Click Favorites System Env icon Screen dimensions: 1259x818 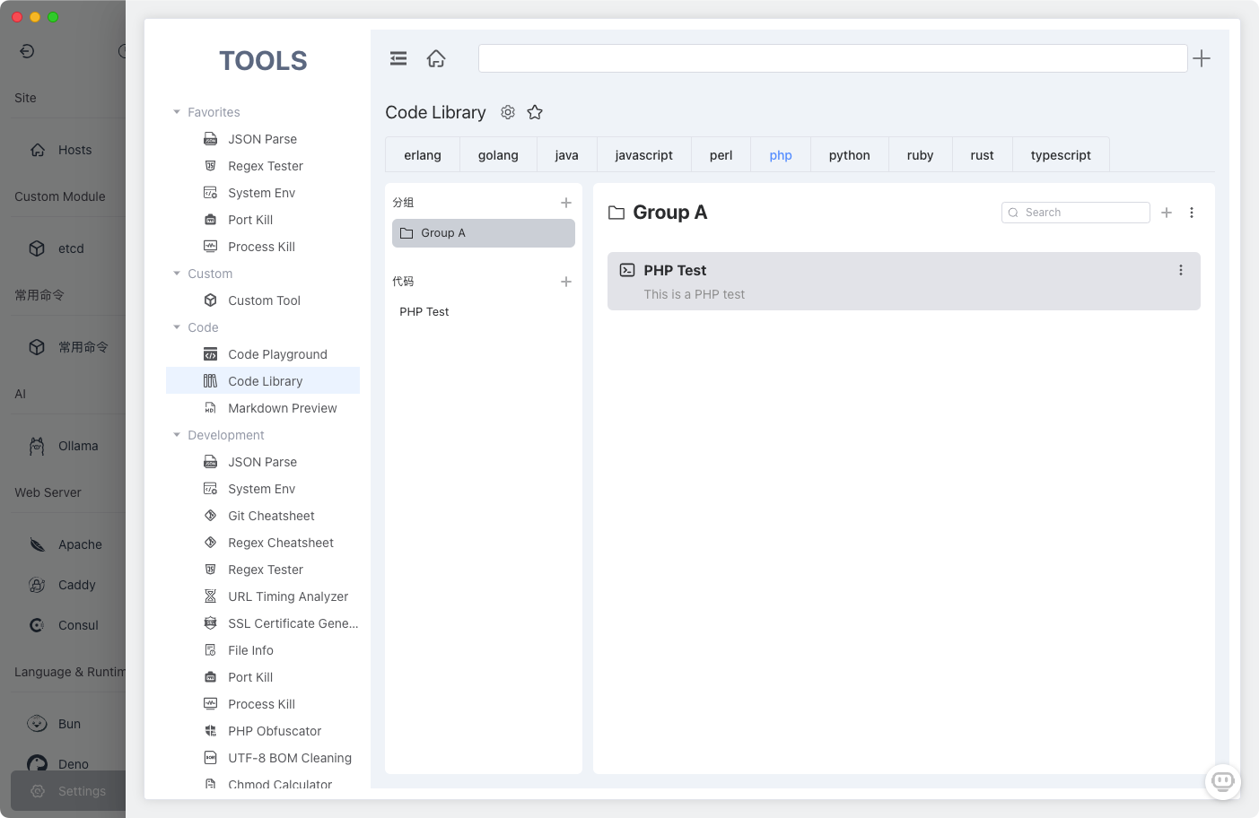pos(210,193)
